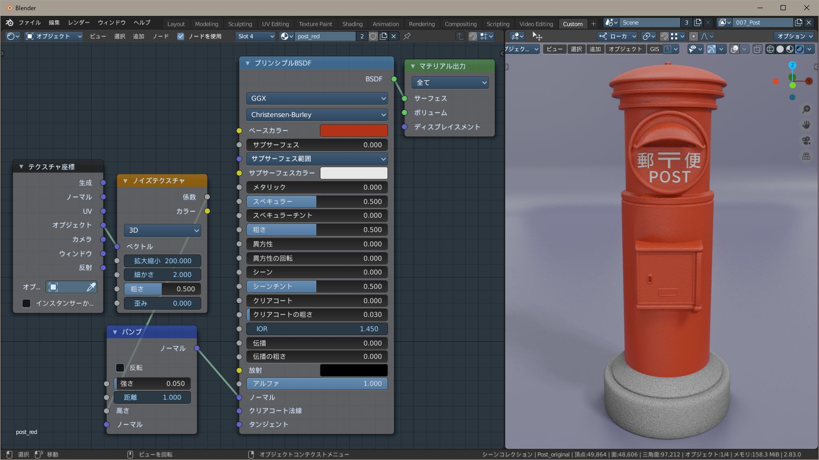Collapse the Principled BSDF node
This screenshot has width=819, height=460.
tap(248, 63)
